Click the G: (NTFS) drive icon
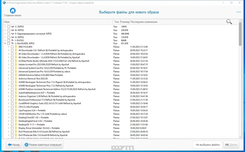This screenshot has height=152, width=245. [13, 37]
